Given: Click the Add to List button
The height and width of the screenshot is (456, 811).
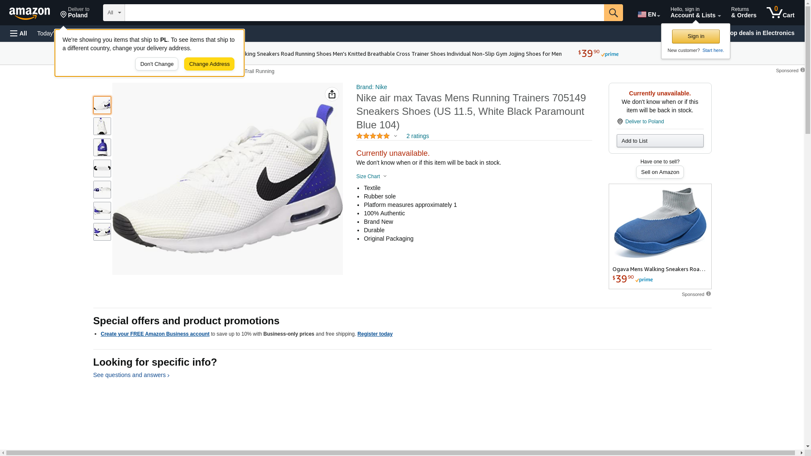Looking at the screenshot, I should coord(660,141).
